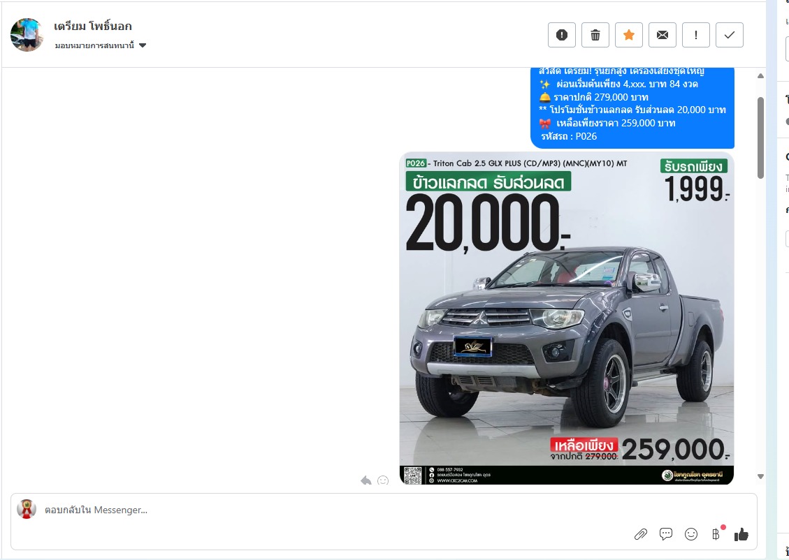This screenshot has height=560, width=789.
Task: Open saved replies speech bubble icon
Action: point(666,534)
